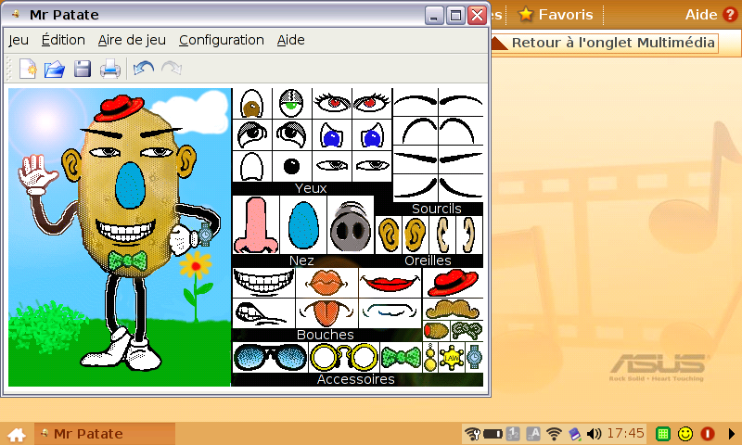Click the red hat on the potato's head
Screen dimensions: 742x445
point(119,108)
